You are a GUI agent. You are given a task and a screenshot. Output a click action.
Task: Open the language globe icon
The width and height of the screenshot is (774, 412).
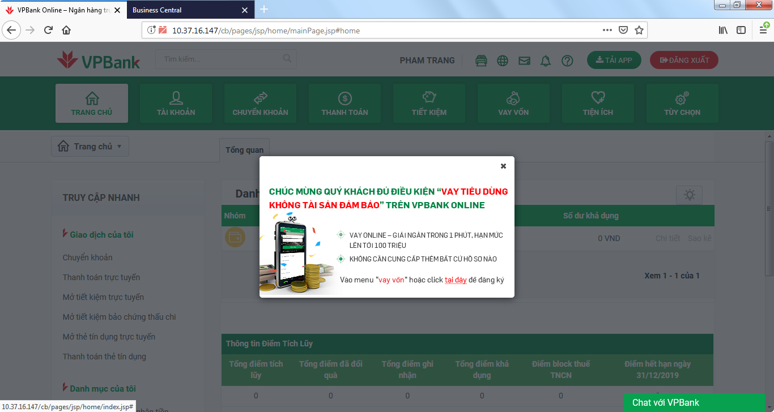(x=503, y=61)
